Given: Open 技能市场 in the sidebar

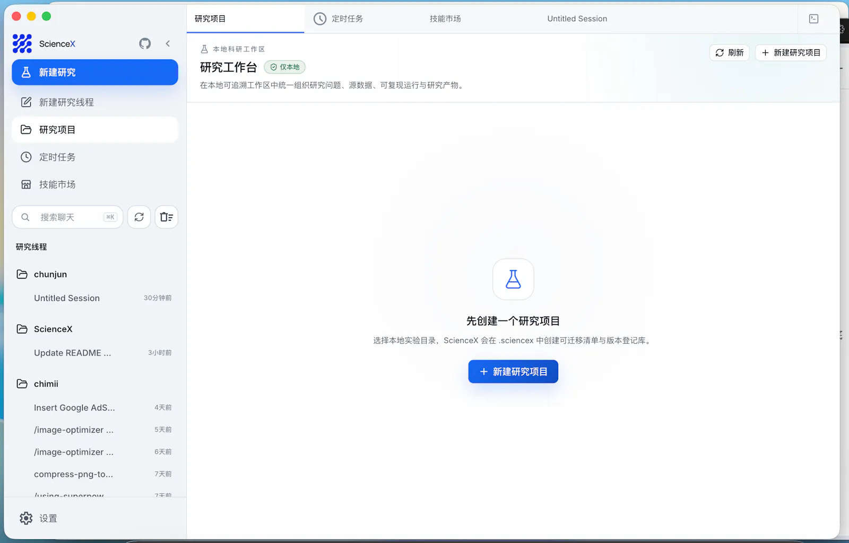Looking at the screenshot, I should 95,184.
